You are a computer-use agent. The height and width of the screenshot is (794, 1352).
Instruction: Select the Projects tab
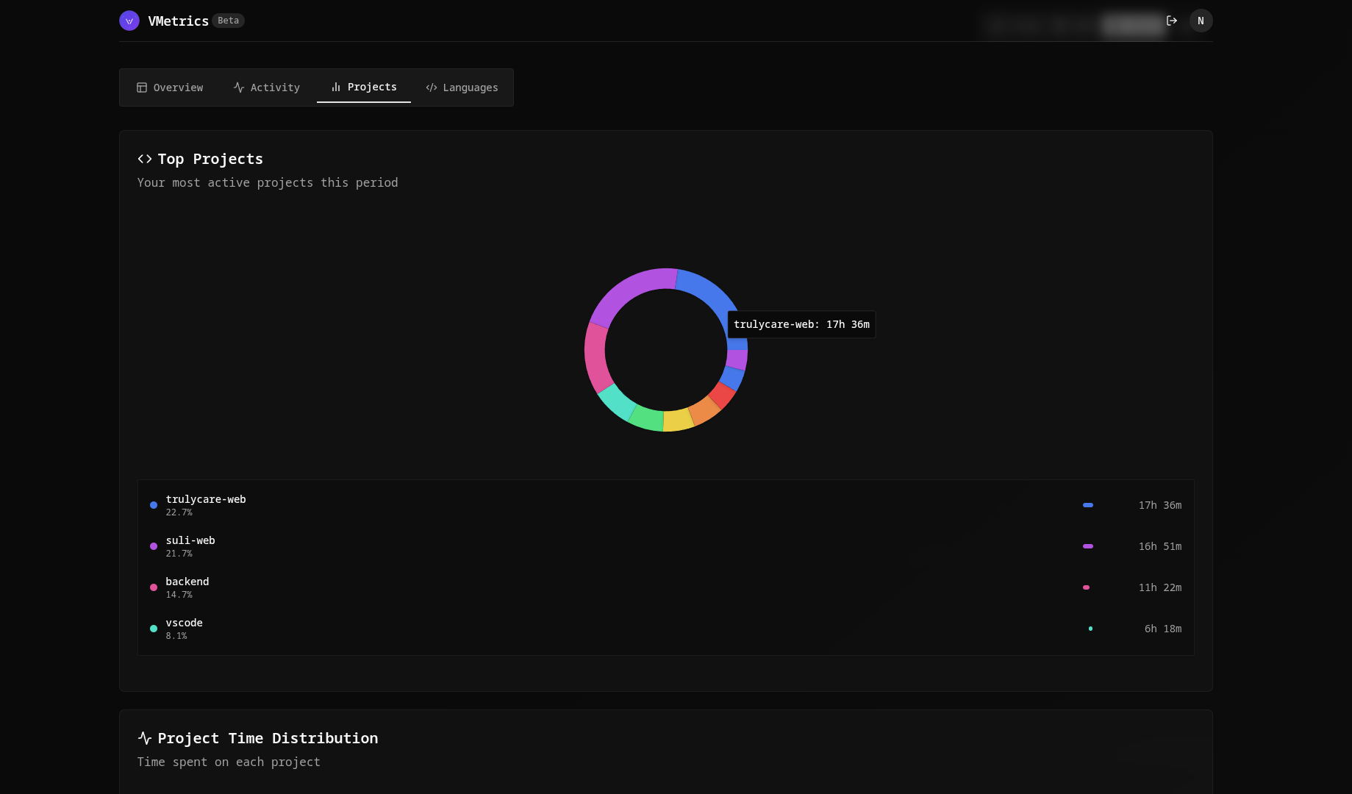pos(364,87)
